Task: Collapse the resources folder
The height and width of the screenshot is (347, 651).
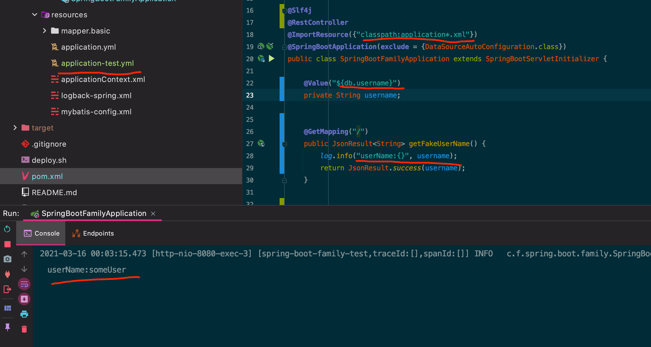Action: [34, 14]
